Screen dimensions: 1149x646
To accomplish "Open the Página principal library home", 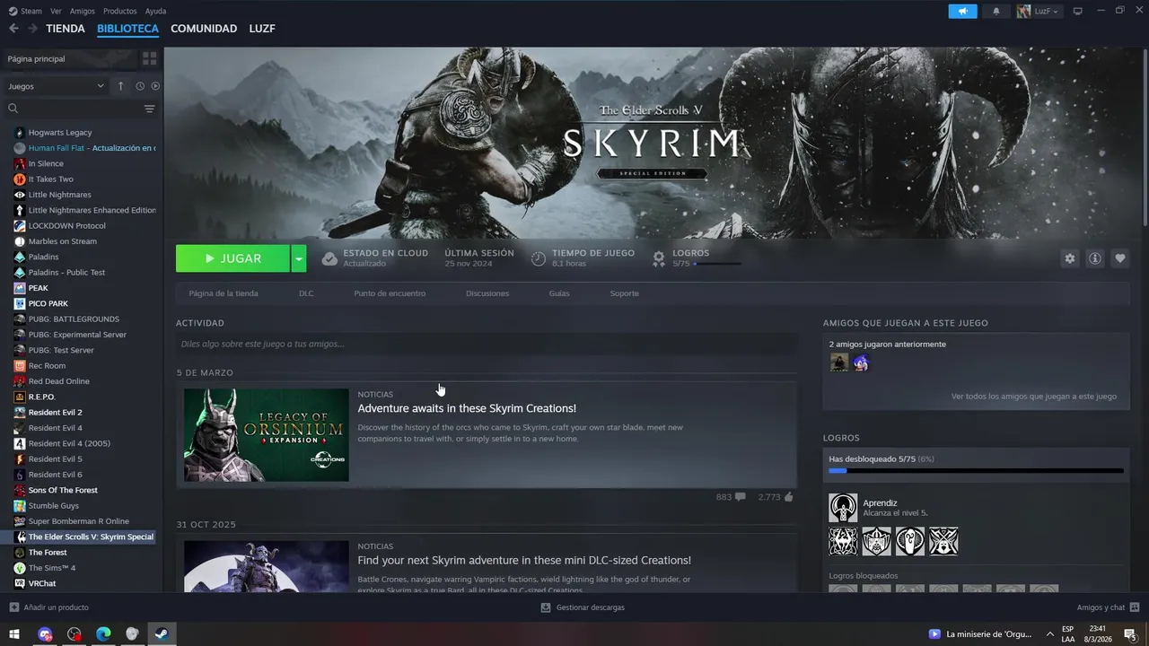I will tap(70, 58).
